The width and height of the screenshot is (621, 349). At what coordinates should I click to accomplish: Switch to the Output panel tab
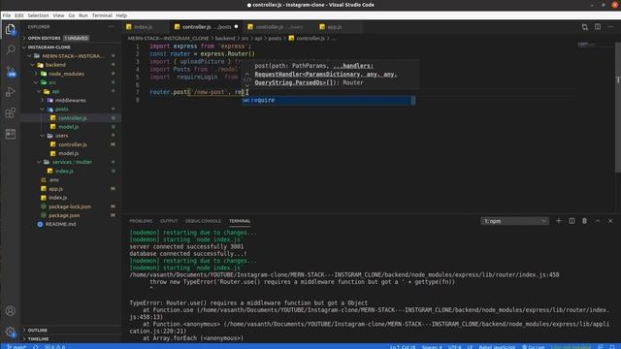coord(169,221)
